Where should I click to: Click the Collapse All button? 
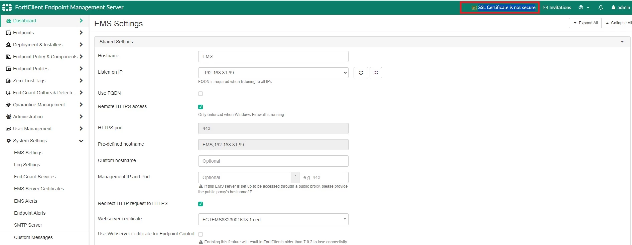(x=617, y=23)
